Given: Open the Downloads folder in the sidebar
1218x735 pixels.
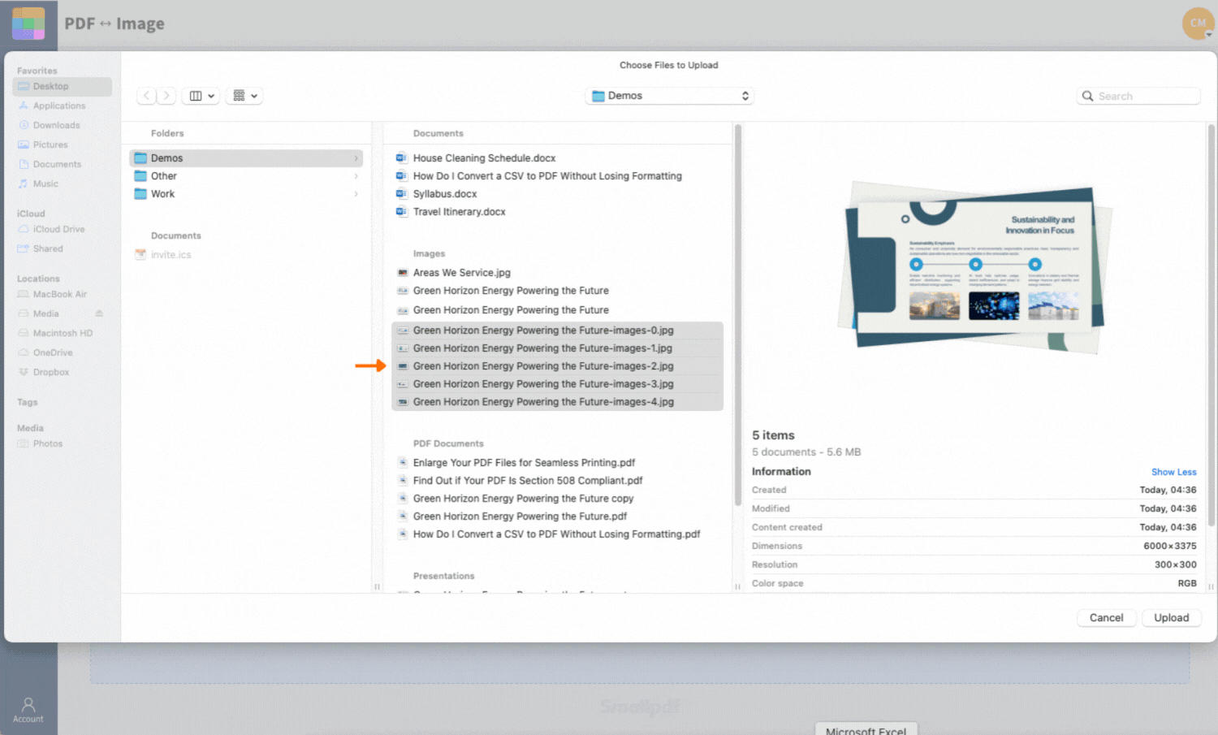Looking at the screenshot, I should [56, 125].
